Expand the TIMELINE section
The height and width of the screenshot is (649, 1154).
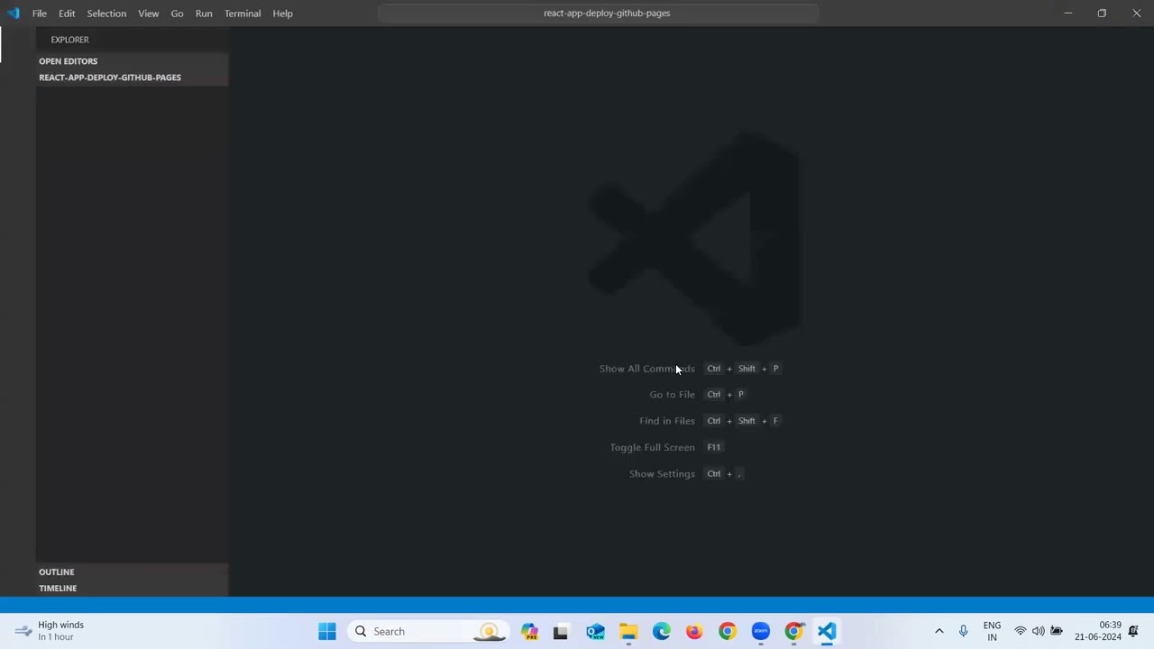point(132,589)
